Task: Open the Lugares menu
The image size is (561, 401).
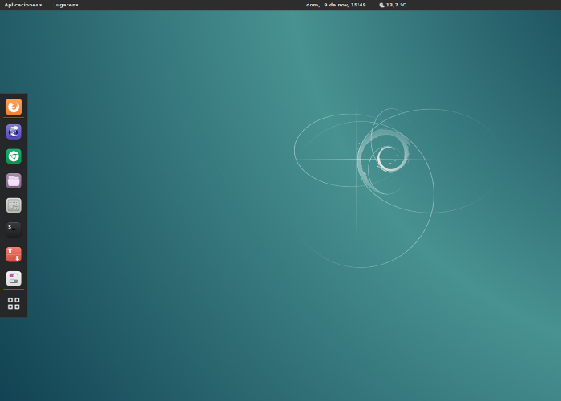Action: [63, 5]
